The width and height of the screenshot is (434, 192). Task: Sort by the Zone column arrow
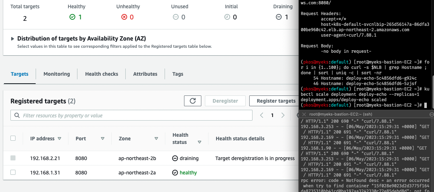coord(156,139)
